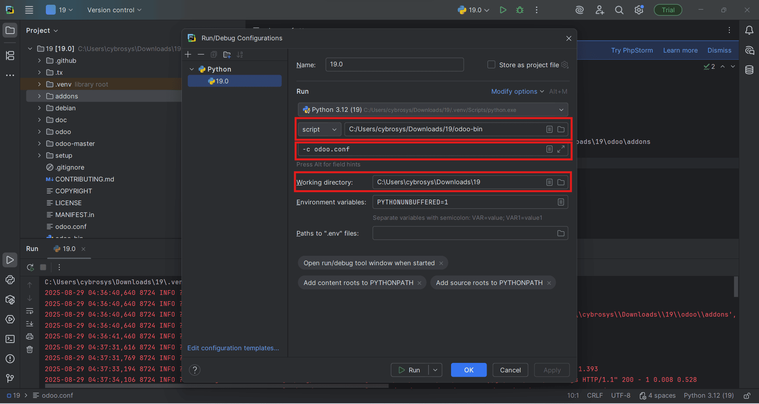Image resolution: width=759 pixels, height=404 pixels.
Task: Click Try PhpStorm link
Action: tap(632, 50)
